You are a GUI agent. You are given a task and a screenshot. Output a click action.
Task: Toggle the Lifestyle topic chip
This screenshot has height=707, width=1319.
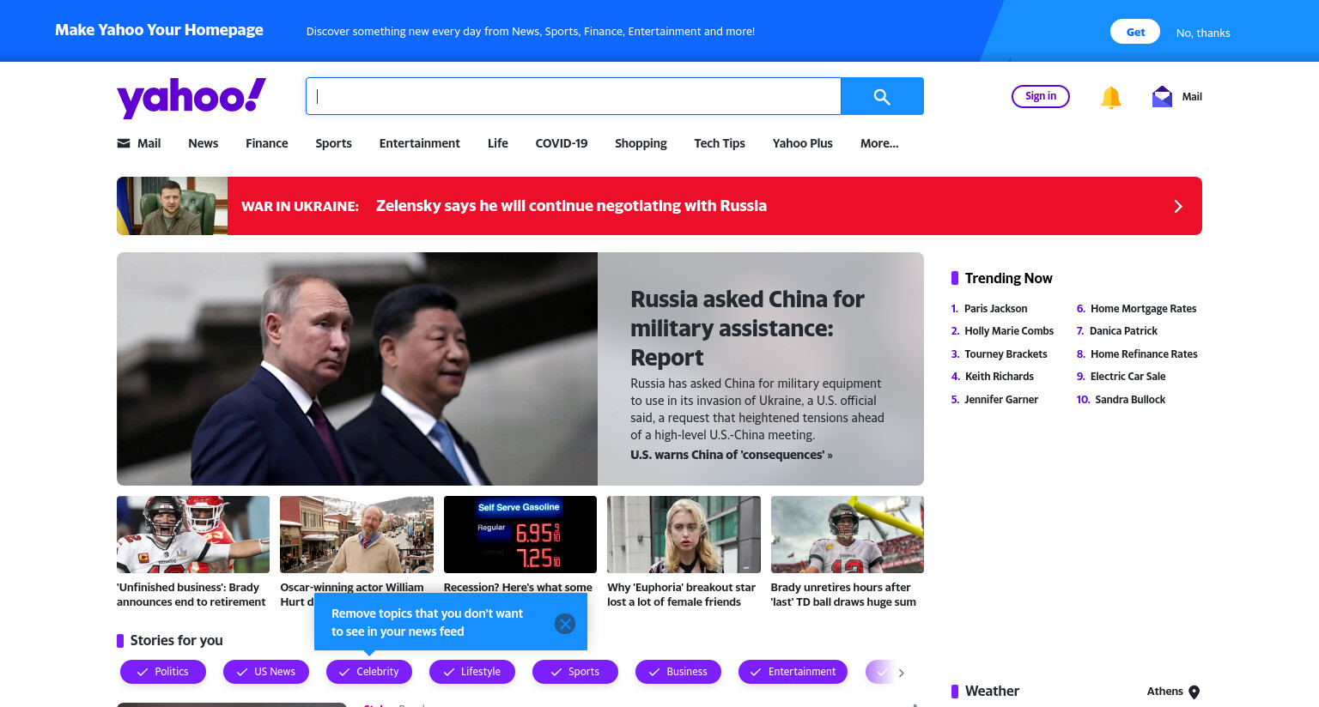(472, 672)
